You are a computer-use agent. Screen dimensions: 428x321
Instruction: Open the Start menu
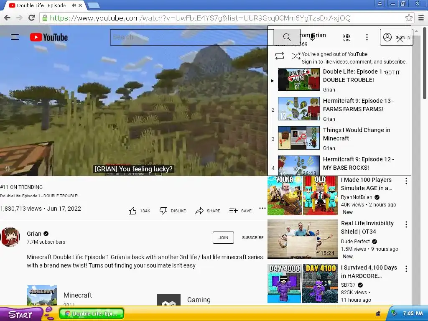[20, 314]
